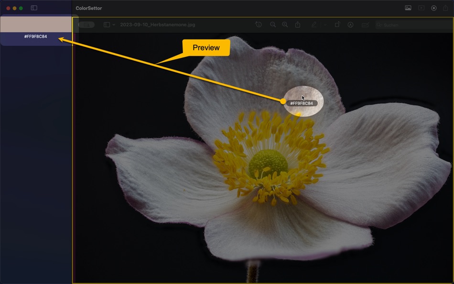This screenshot has width=454, height=284.
Task: Focus the Suchen search field in Preview
Action: click(413, 25)
